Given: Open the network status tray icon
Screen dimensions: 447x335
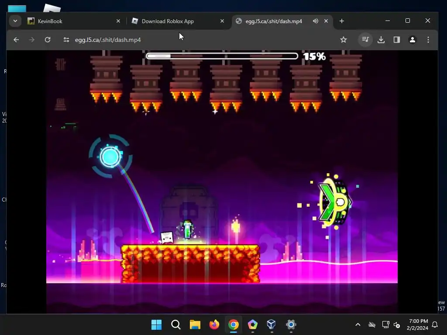Looking at the screenshot, I should coord(385,325).
